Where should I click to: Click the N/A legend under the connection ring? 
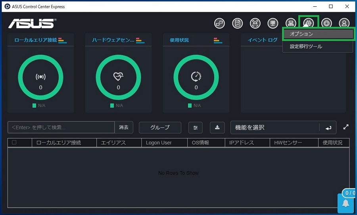point(39,106)
